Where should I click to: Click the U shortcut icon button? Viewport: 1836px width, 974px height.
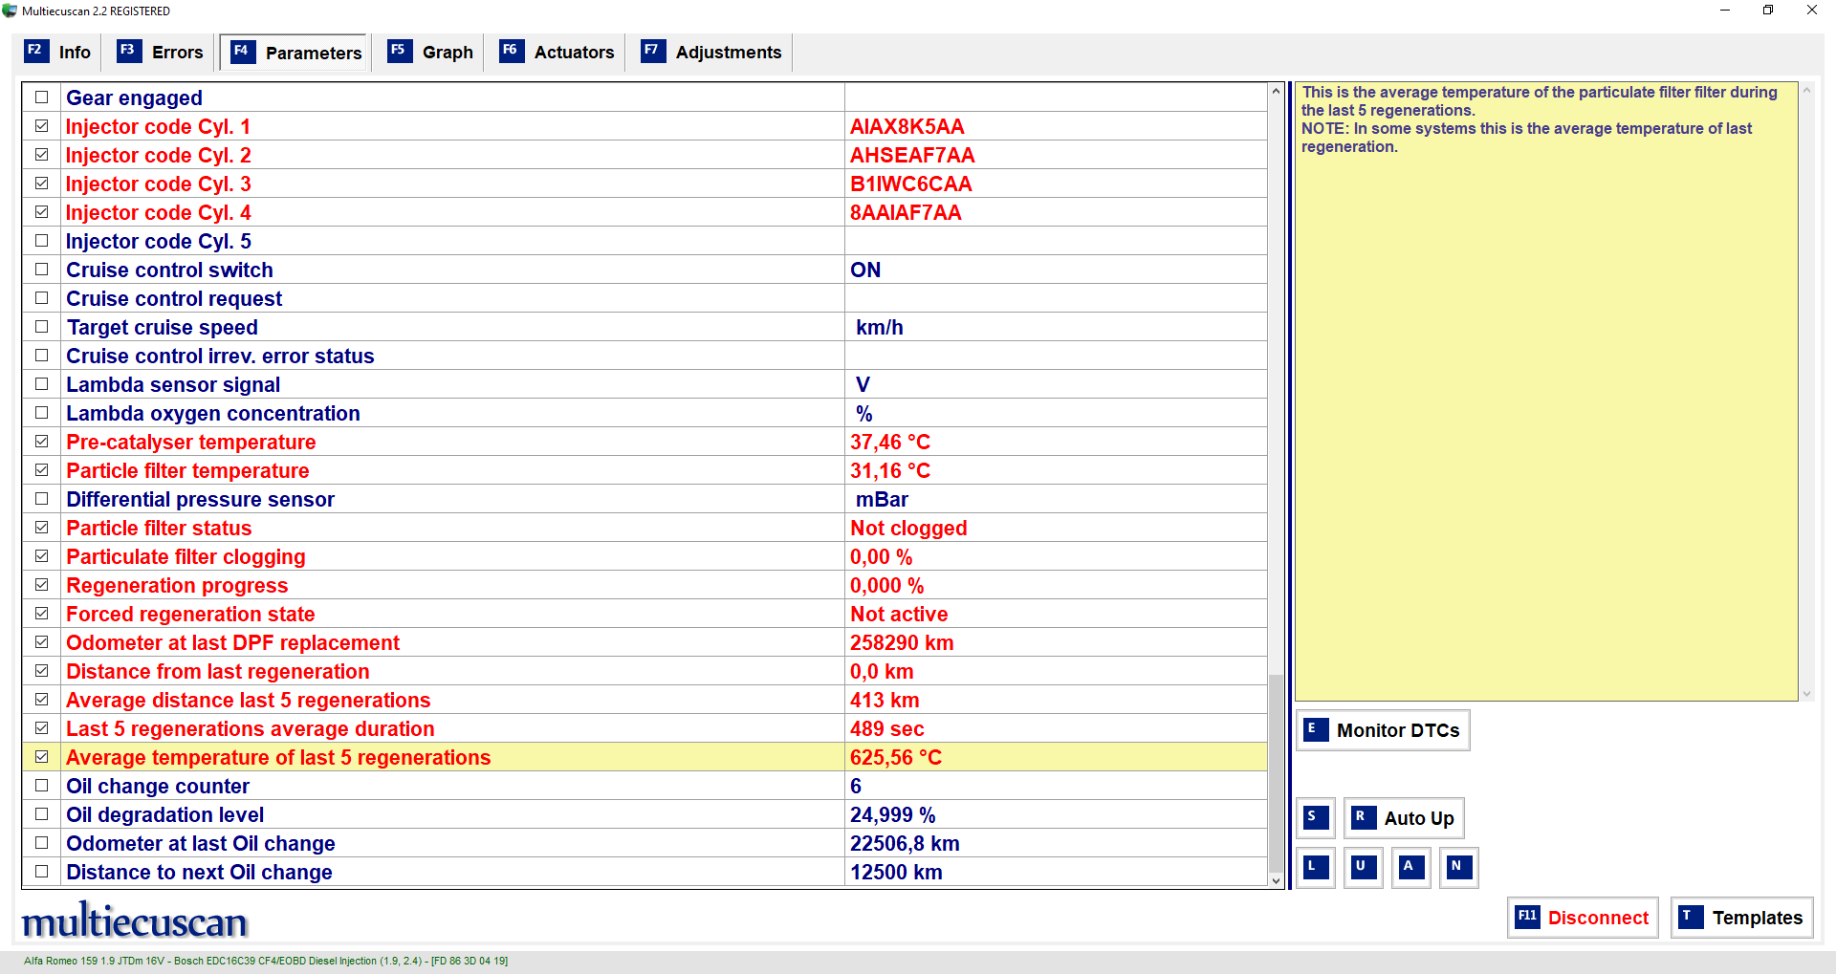point(1363,868)
